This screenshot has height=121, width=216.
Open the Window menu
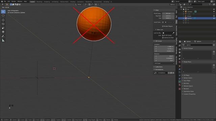(20, 1)
